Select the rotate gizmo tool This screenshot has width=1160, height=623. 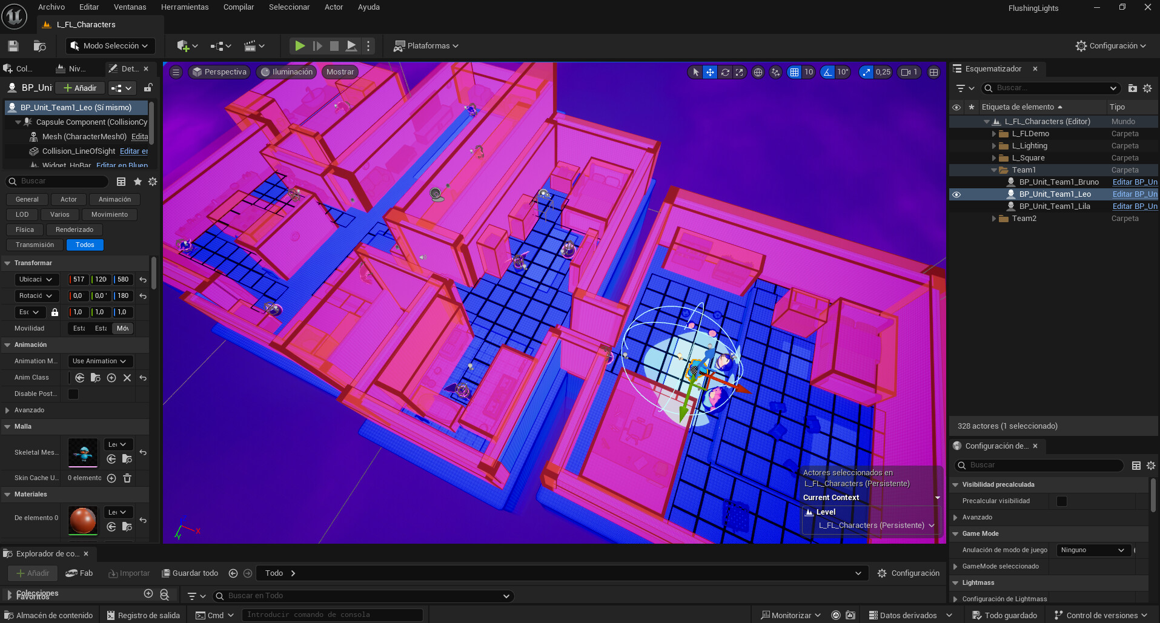pos(725,72)
